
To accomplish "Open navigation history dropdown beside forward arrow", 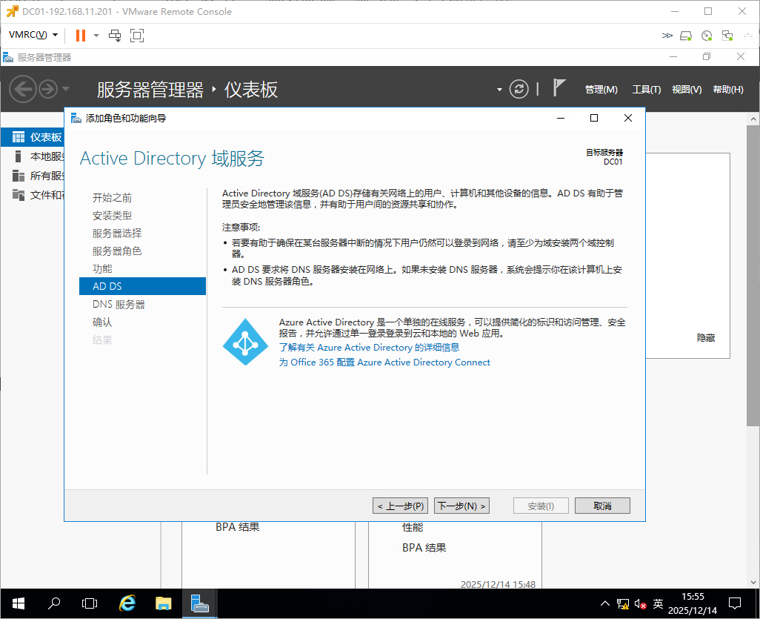I will click(x=66, y=89).
